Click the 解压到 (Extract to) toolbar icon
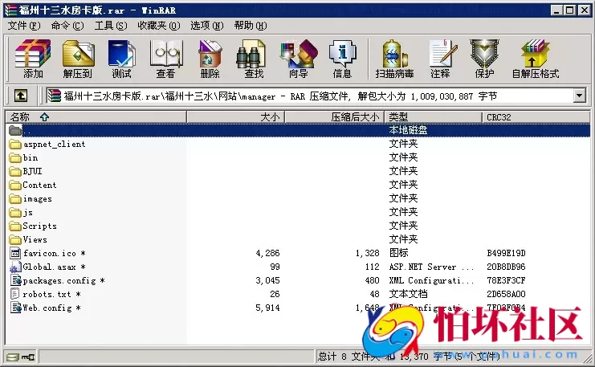 click(78, 59)
